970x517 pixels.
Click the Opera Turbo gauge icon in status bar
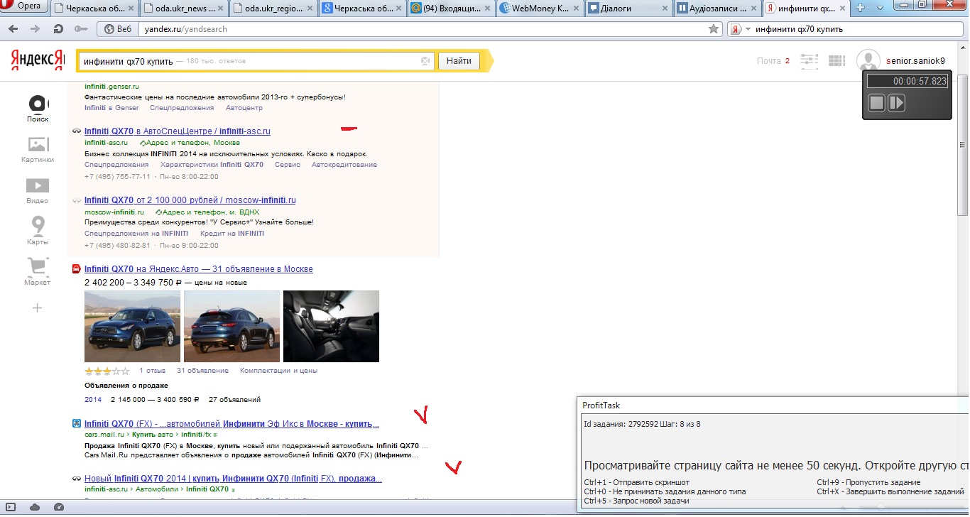[59, 507]
